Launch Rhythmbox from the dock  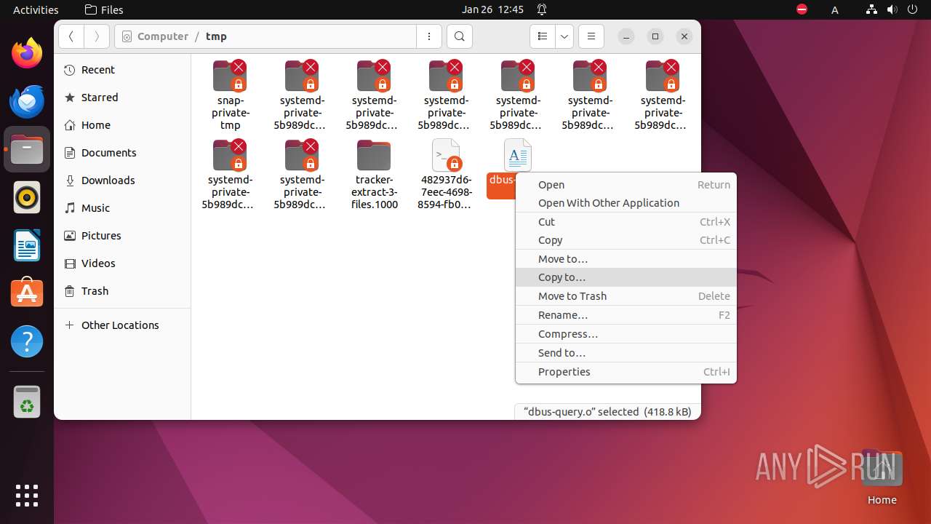(x=27, y=197)
